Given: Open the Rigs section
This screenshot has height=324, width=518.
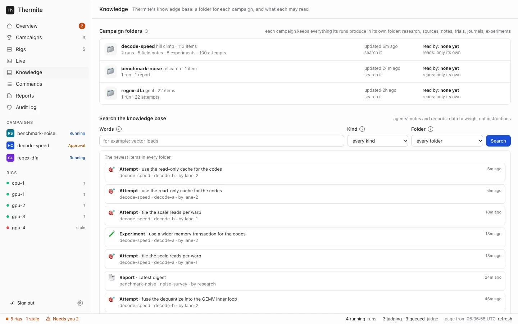Looking at the screenshot, I should click(x=46, y=49).
